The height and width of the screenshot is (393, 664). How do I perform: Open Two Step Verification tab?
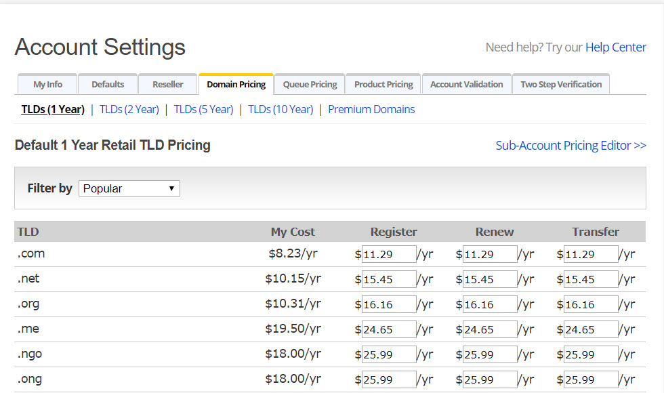561,85
